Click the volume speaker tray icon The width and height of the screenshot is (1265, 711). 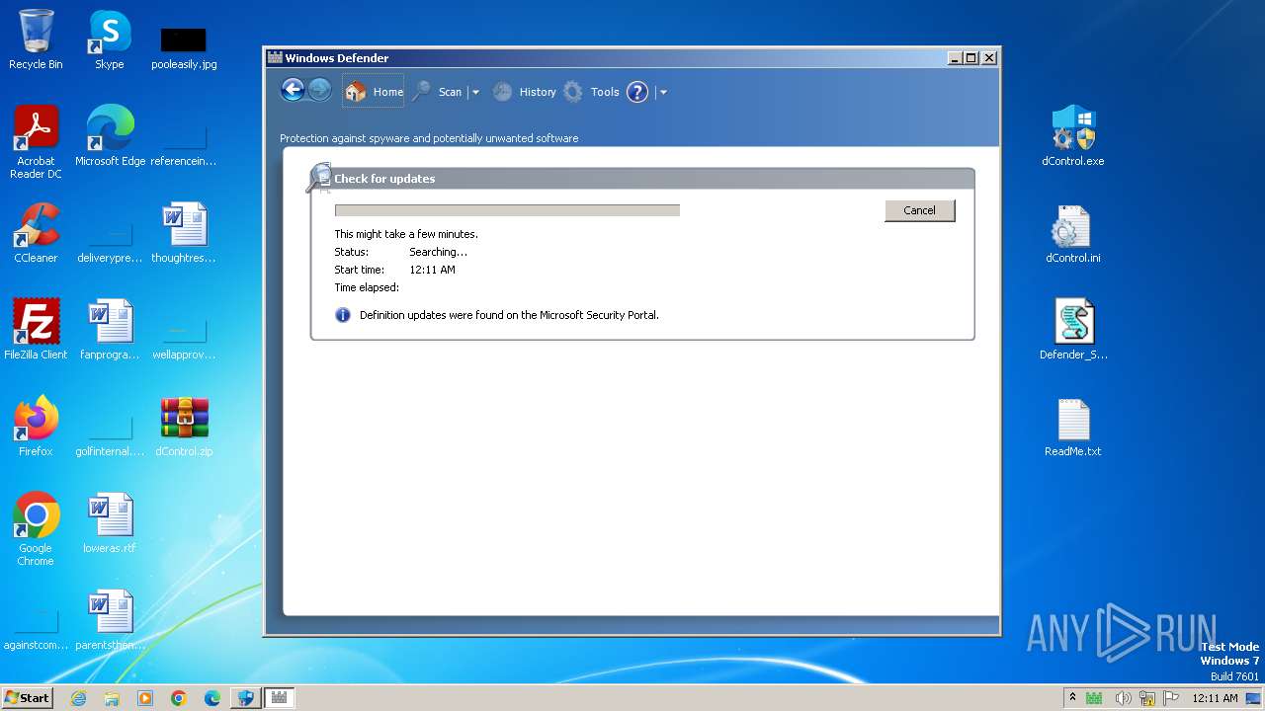point(1123,698)
